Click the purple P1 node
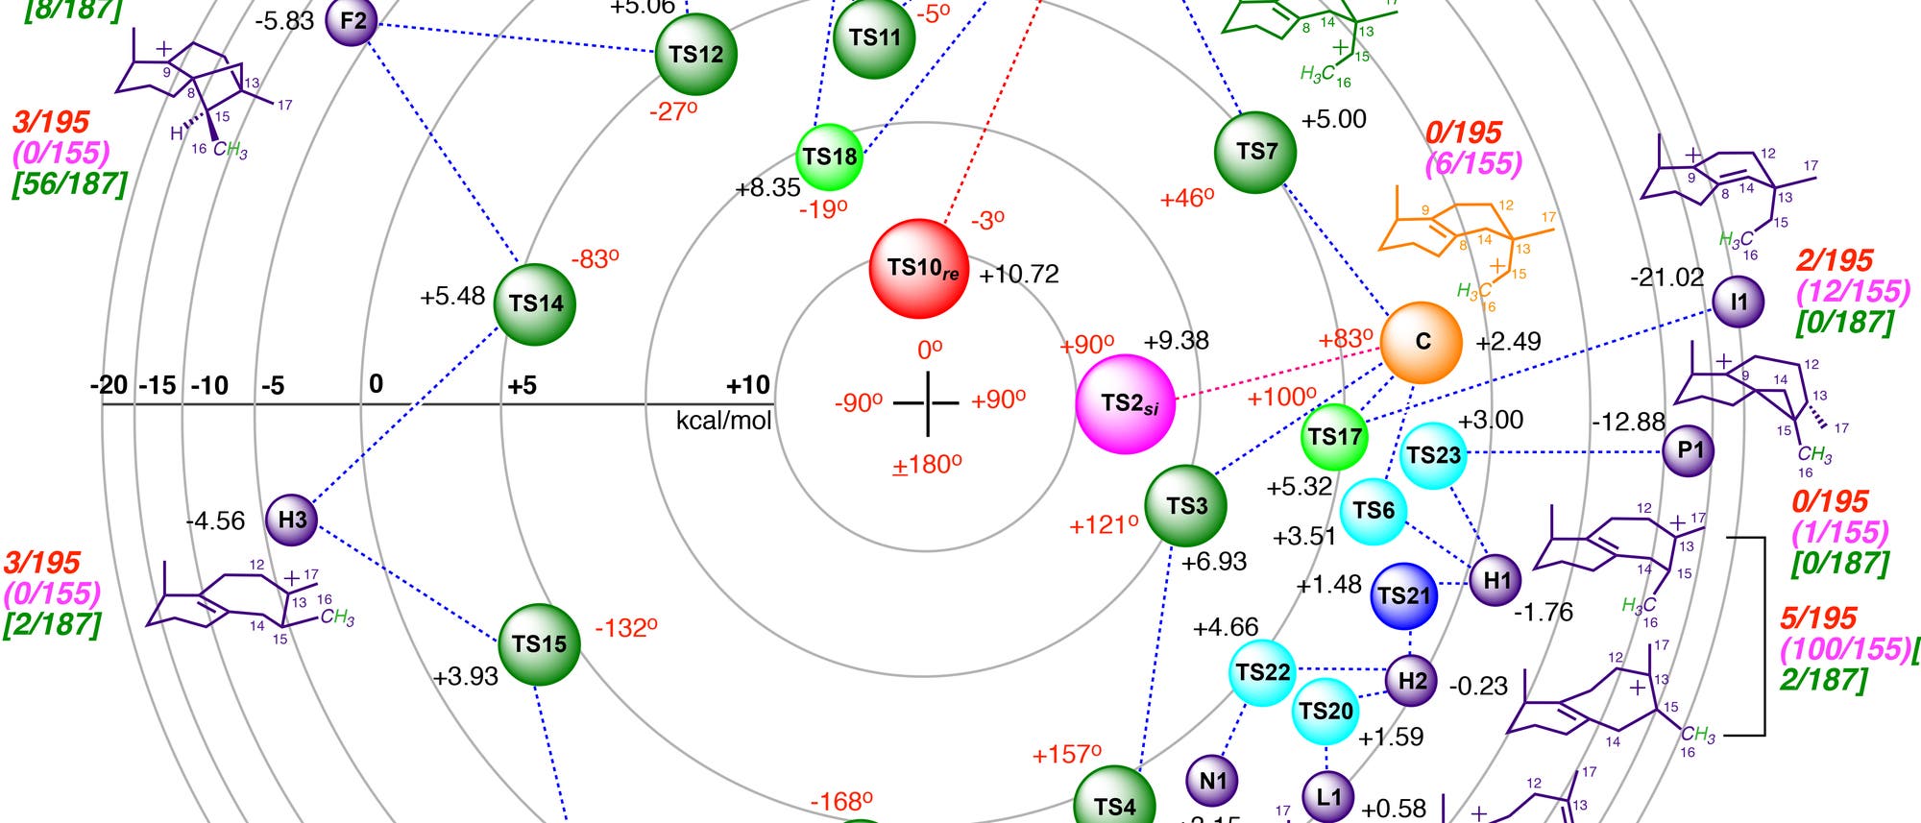Viewport: 1921px width, 823px height. (1690, 450)
